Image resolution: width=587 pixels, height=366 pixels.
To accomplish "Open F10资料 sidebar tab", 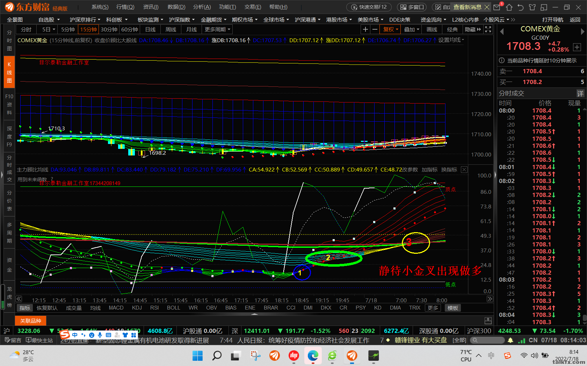I will (9, 105).
